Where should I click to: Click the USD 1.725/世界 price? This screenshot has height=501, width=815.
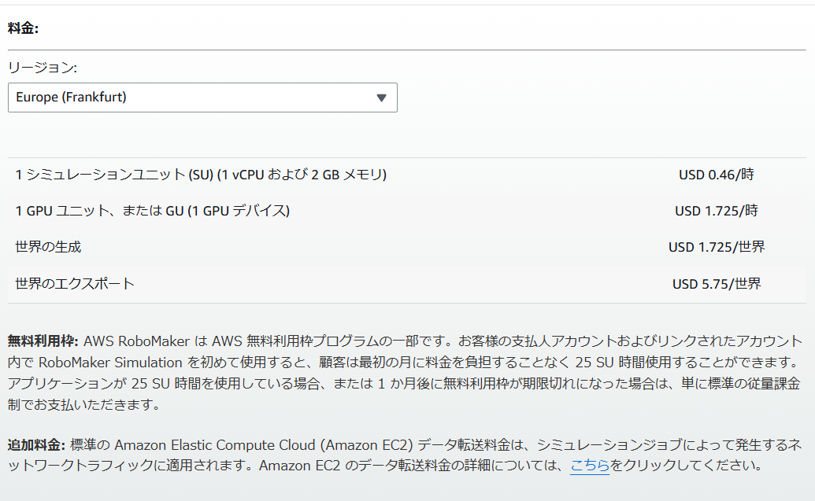(x=717, y=247)
